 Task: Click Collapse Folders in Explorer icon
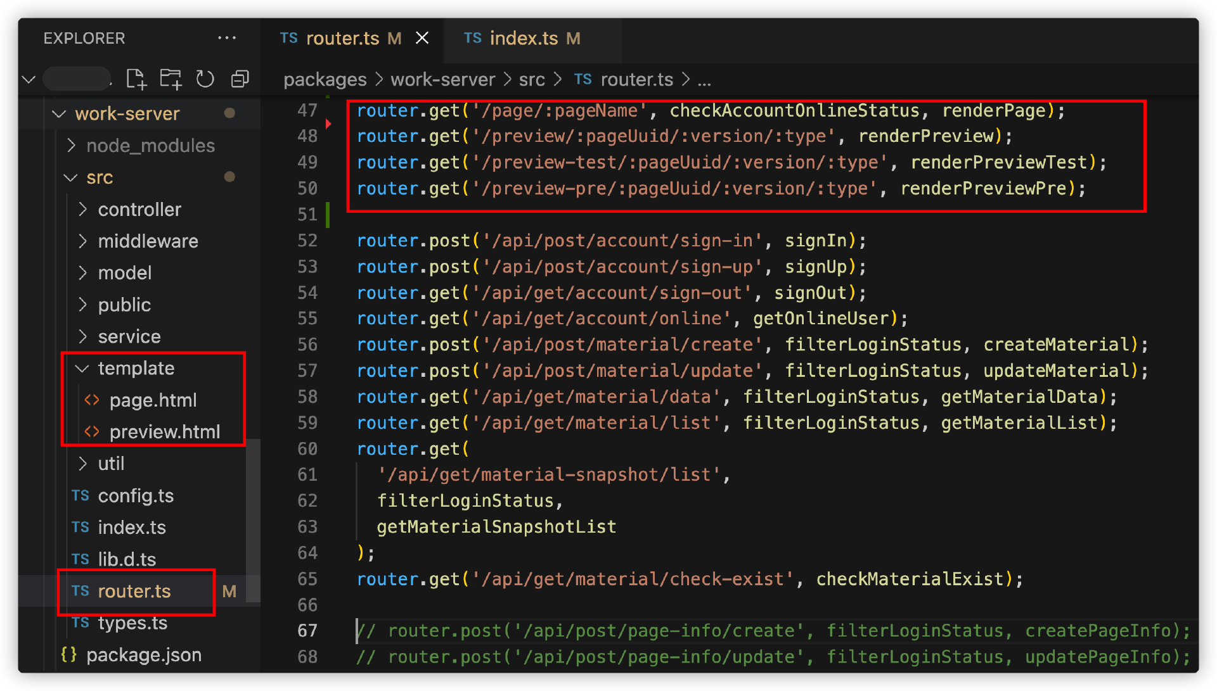[240, 79]
